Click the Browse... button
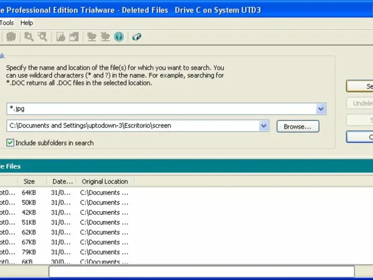 (298, 126)
